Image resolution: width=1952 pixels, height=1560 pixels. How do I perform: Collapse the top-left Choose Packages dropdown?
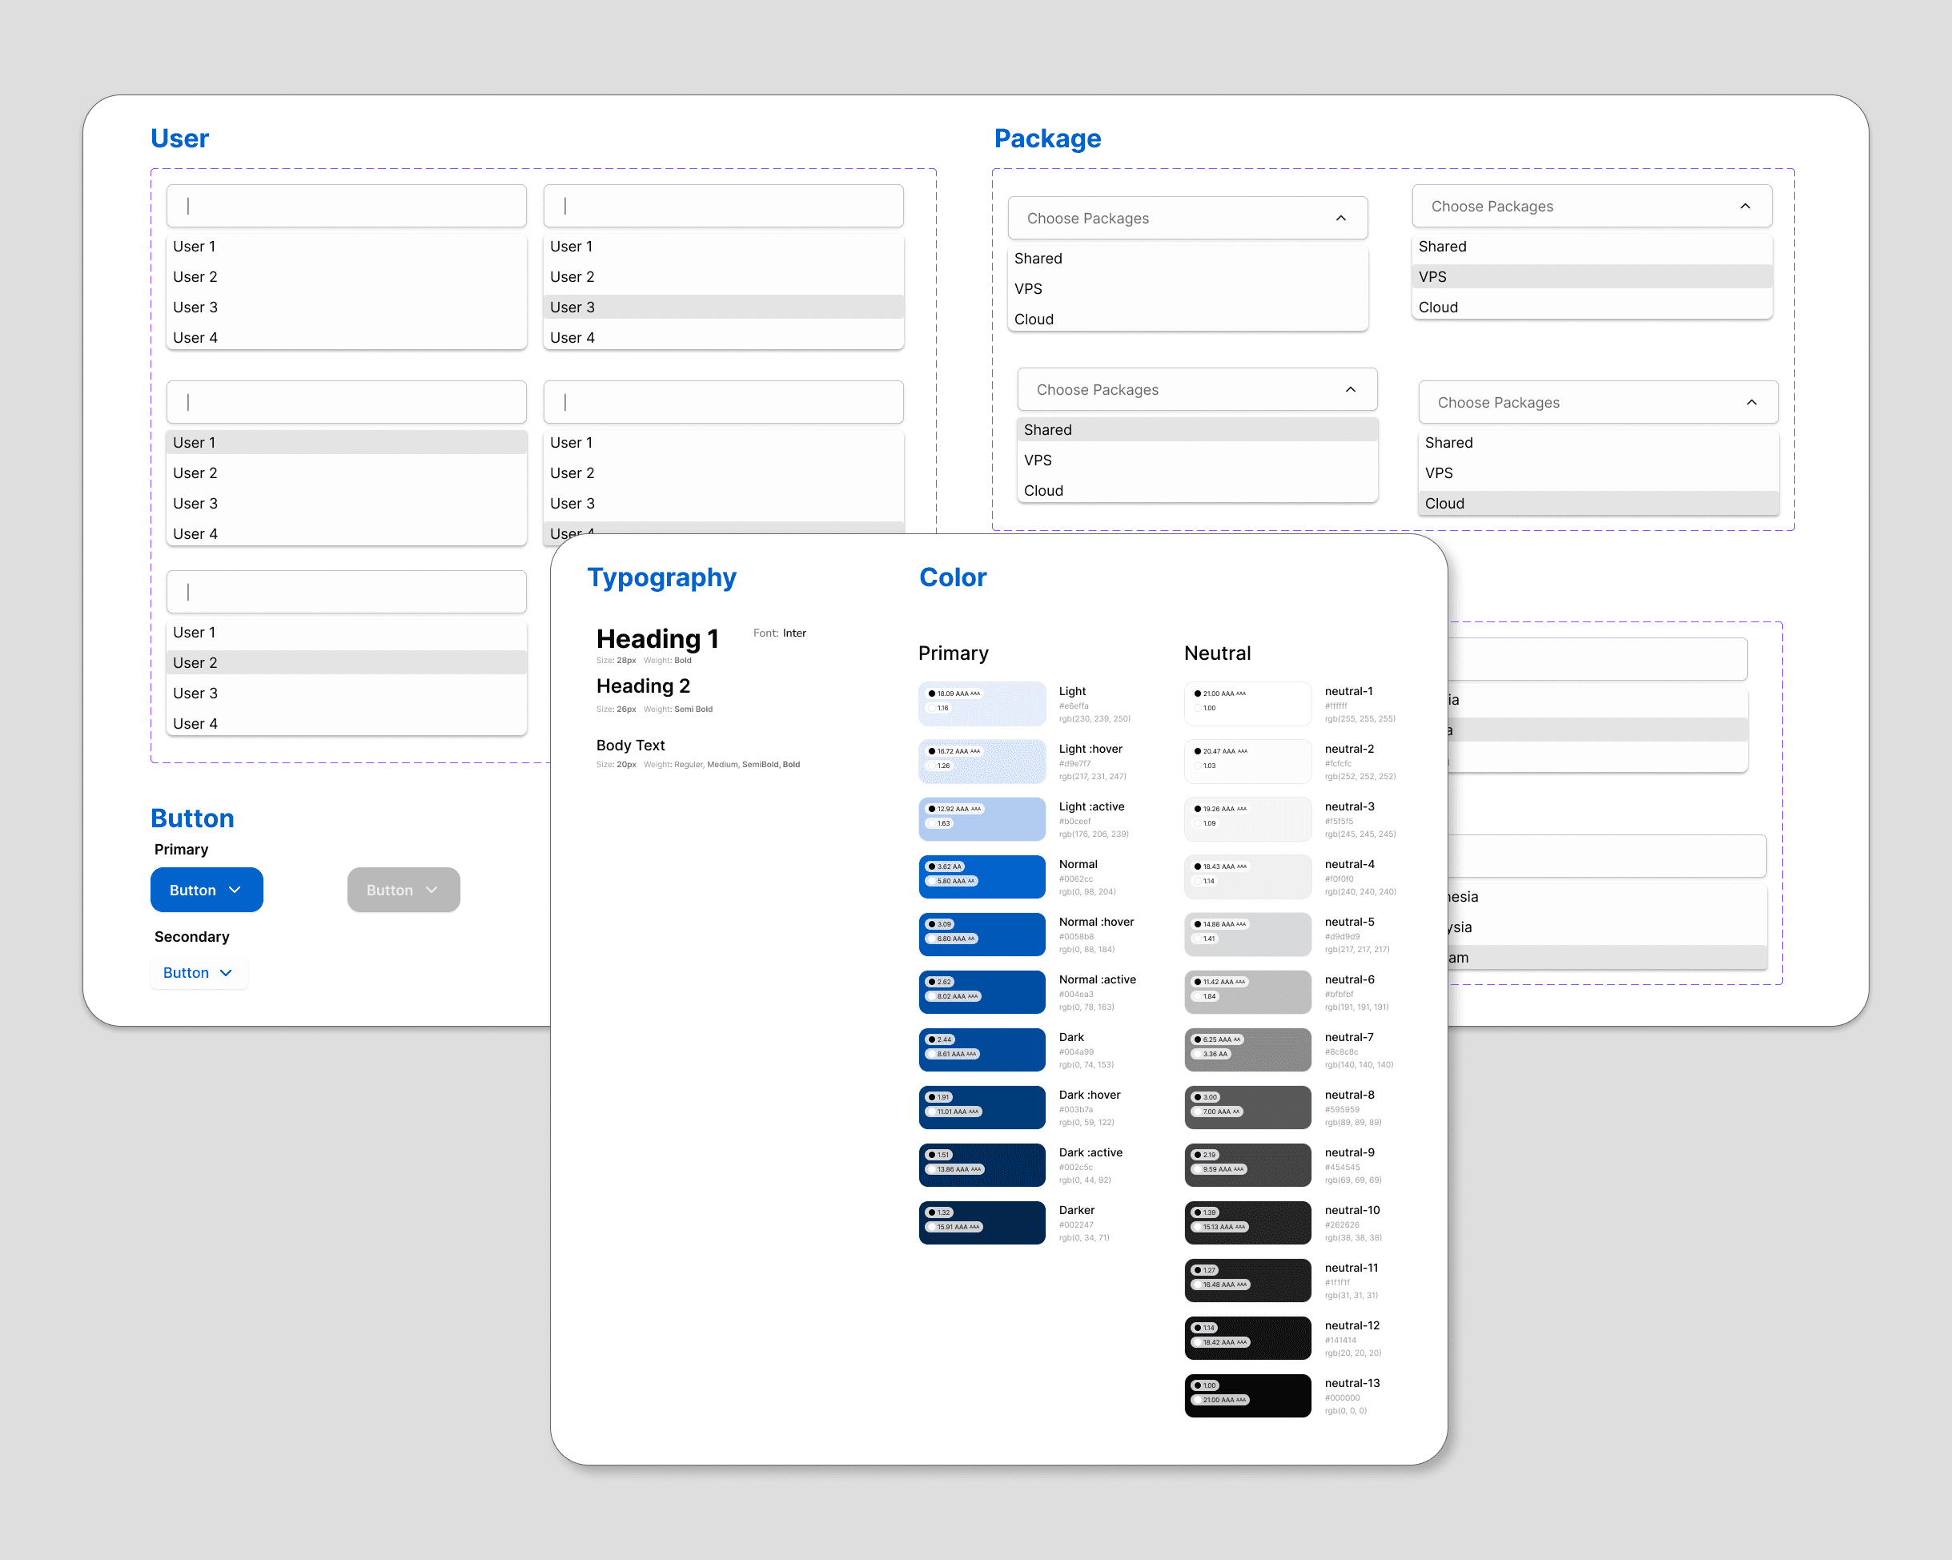[x=1341, y=218]
